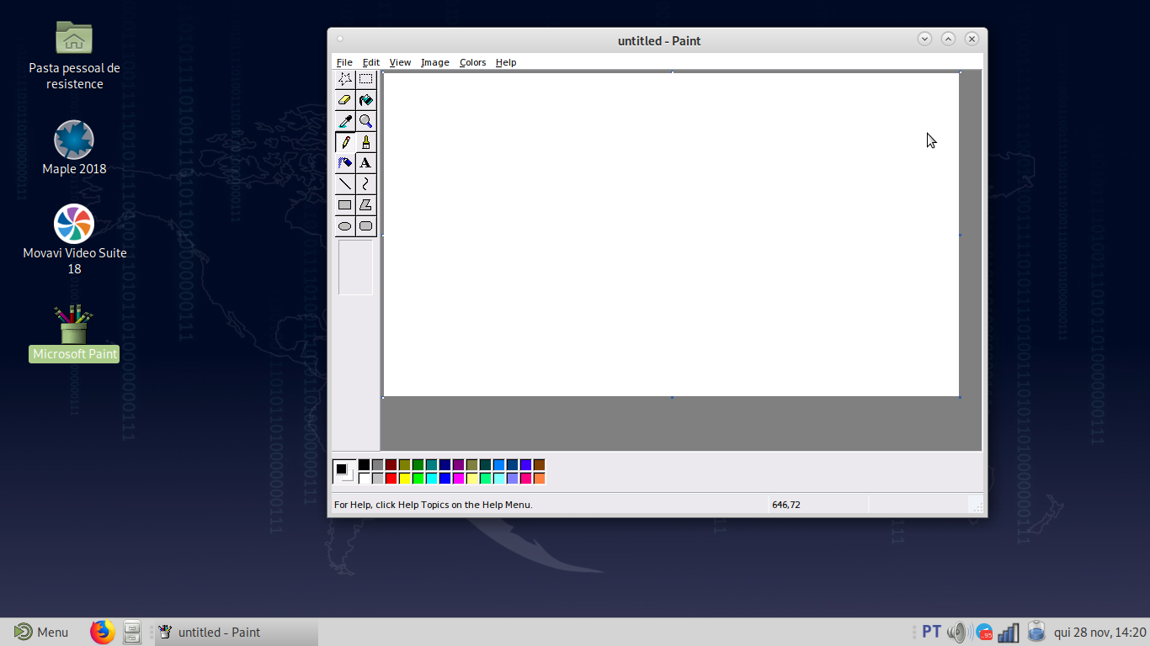Open the Image menu
This screenshot has width=1150, height=646.
click(x=435, y=62)
